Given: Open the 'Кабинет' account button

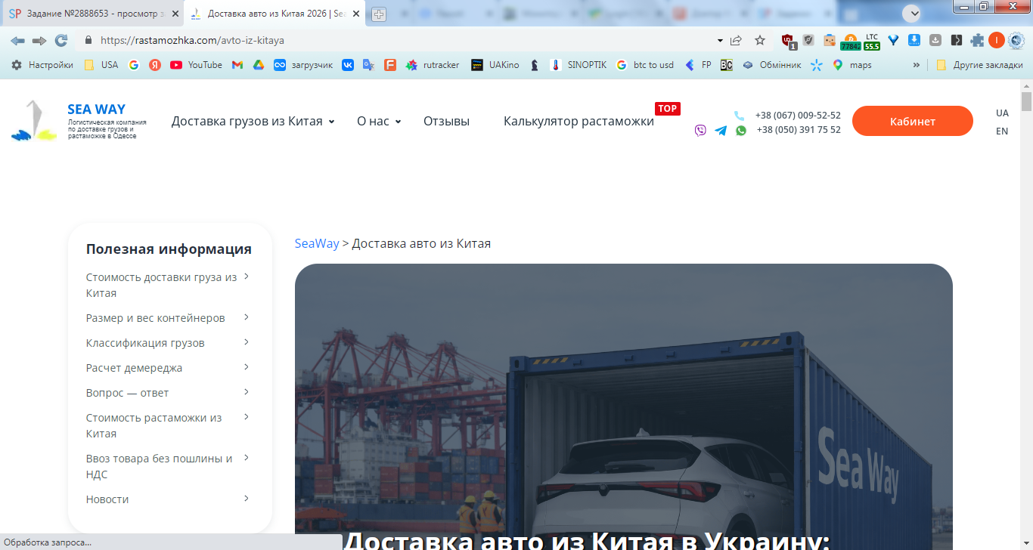Looking at the screenshot, I should click(x=913, y=121).
